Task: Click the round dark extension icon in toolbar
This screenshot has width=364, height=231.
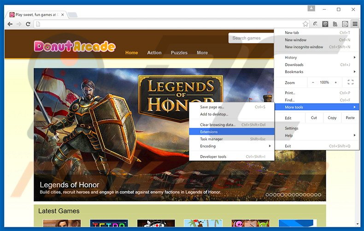Action: [x=325, y=24]
